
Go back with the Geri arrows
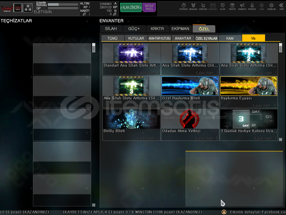tap(281, 6)
